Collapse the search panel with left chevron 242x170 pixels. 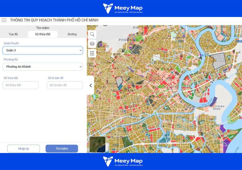point(91,86)
